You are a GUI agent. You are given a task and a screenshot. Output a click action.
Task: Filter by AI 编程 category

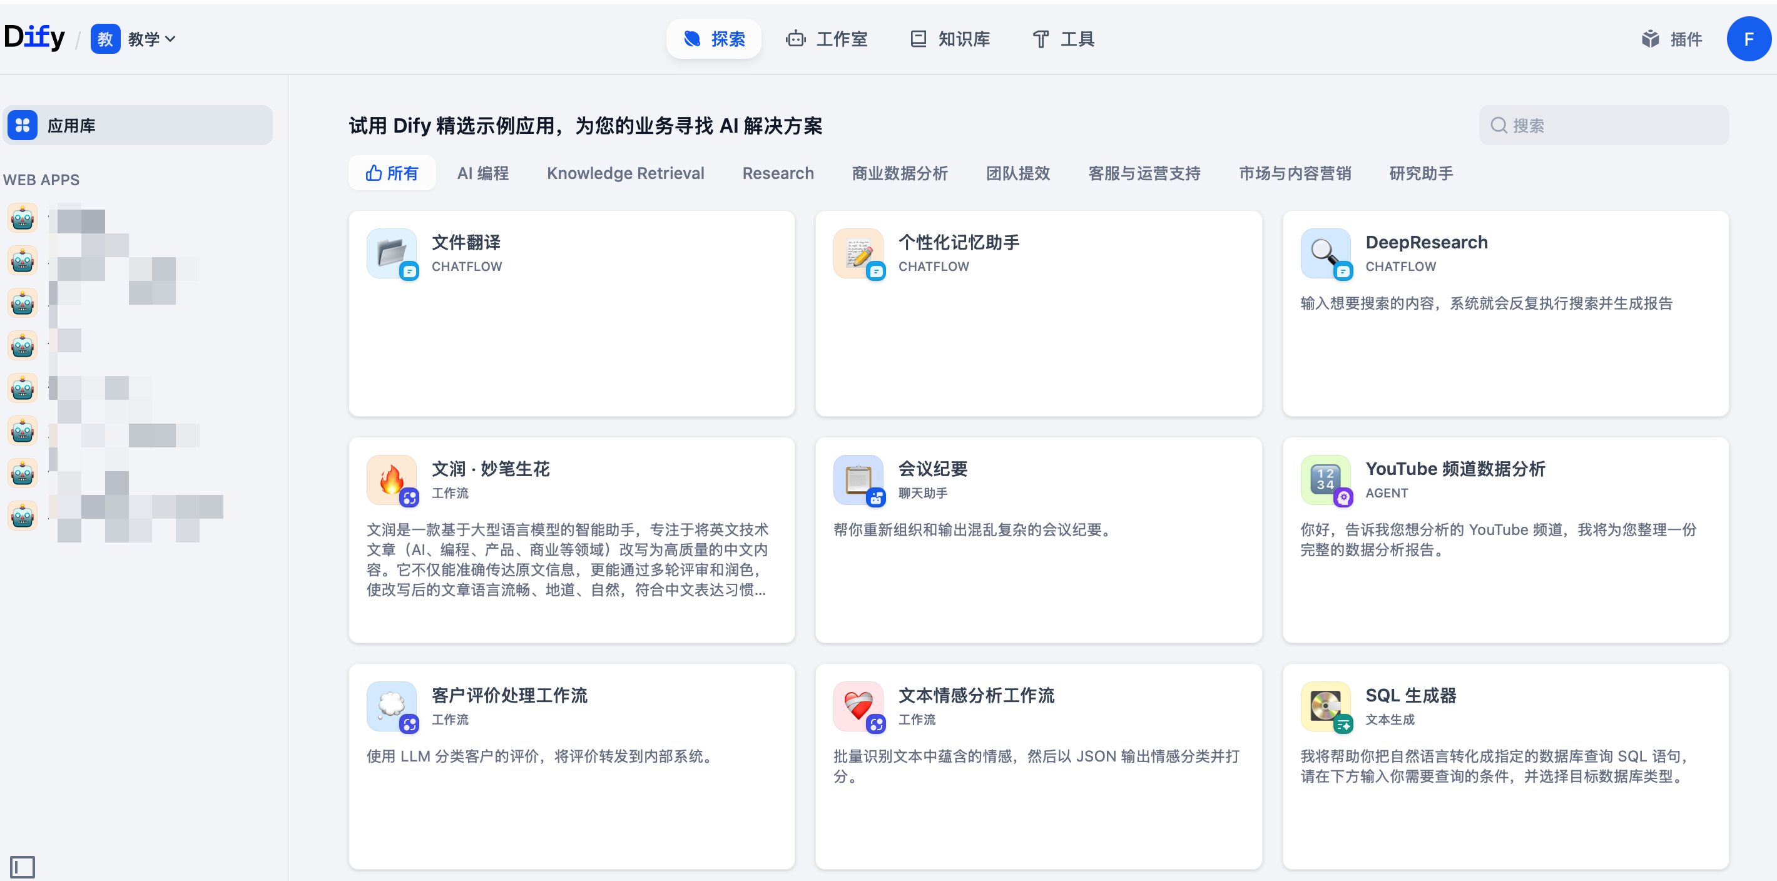482,173
